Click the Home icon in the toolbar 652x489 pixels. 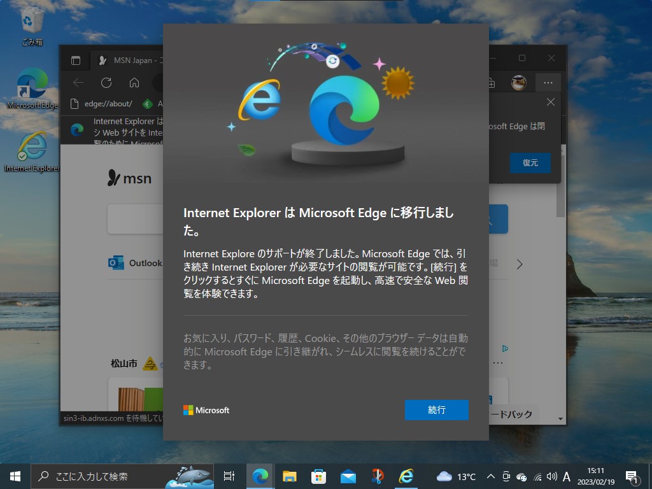tap(133, 82)
